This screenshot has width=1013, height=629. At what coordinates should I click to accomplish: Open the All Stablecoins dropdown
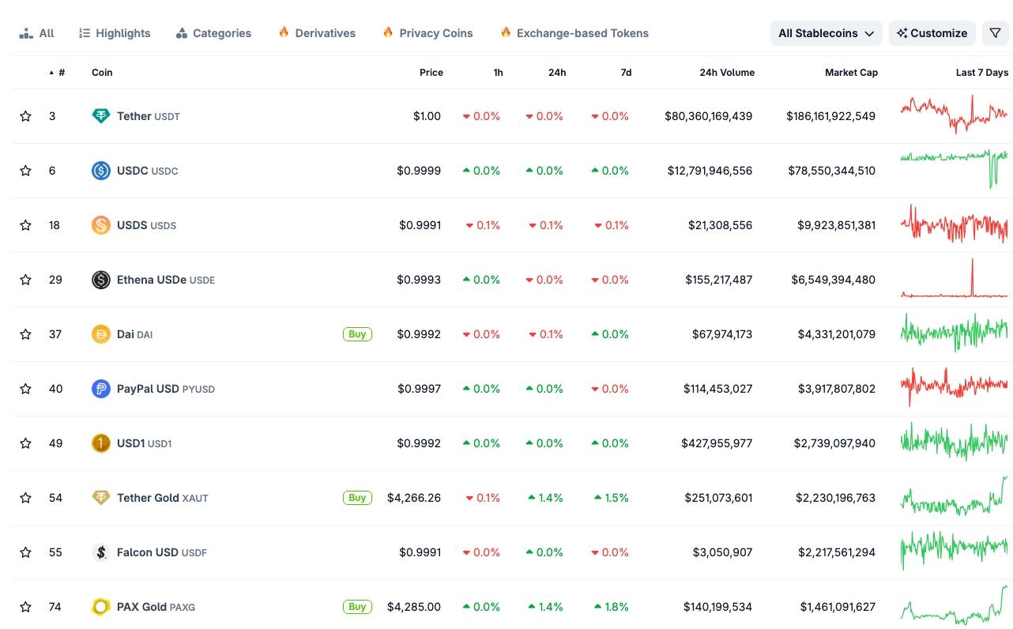pos(826,33)
